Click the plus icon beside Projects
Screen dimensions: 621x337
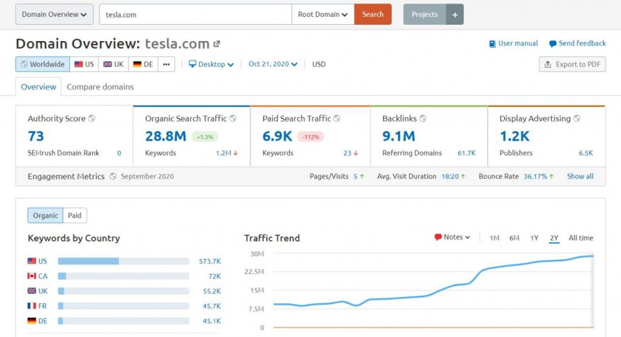tap(455, 15)
